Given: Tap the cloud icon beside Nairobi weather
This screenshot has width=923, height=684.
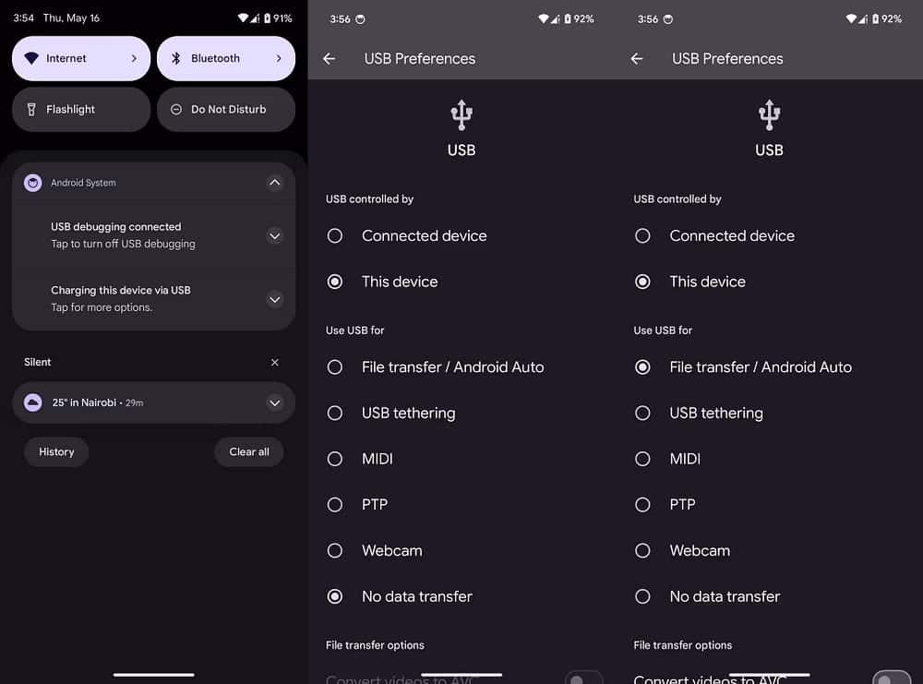Looking at the screenshot, I should [x=33, y=402].
